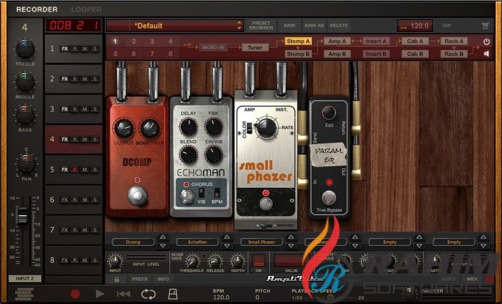Rewind to start with the skip-back icon
502x304 pixels.
pyautogui.click(x=124, y=294)
